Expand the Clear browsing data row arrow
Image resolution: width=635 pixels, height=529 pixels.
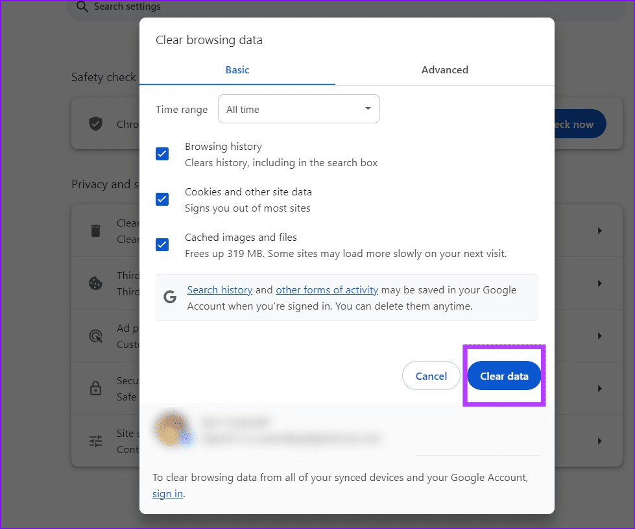600,230
